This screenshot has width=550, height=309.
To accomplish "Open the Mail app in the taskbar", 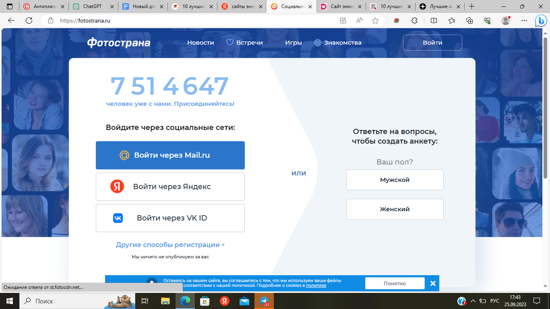I will (x=244, y=301).
